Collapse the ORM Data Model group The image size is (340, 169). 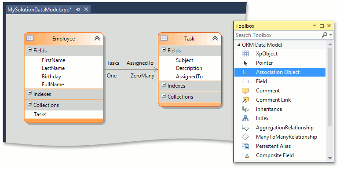[238, 45]
